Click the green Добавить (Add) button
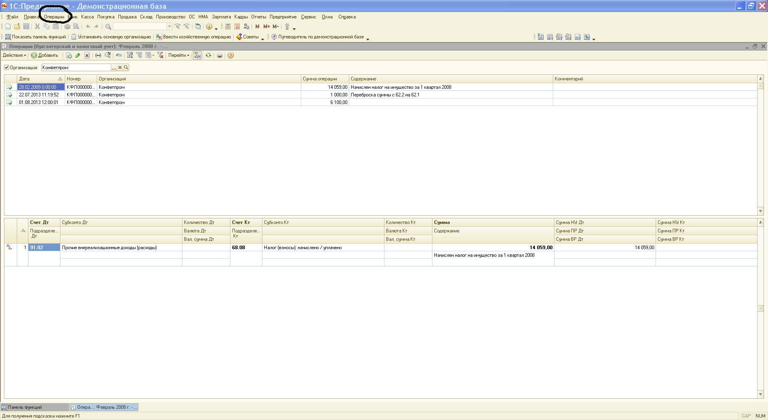768x420 pixels. (x=45, y=56)
